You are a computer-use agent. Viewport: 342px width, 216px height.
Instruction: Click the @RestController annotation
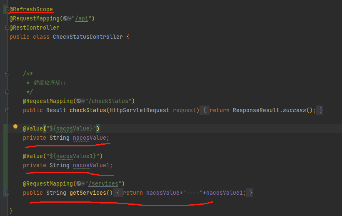(x=35, y=28)
